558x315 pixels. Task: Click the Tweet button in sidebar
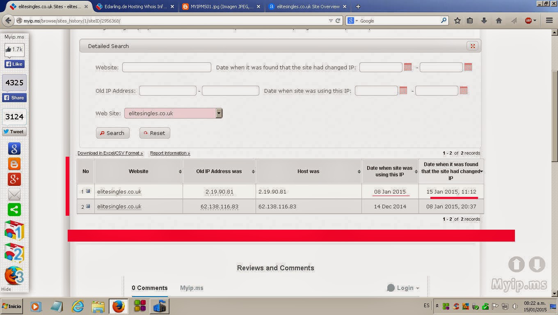(x=14, y=132)
